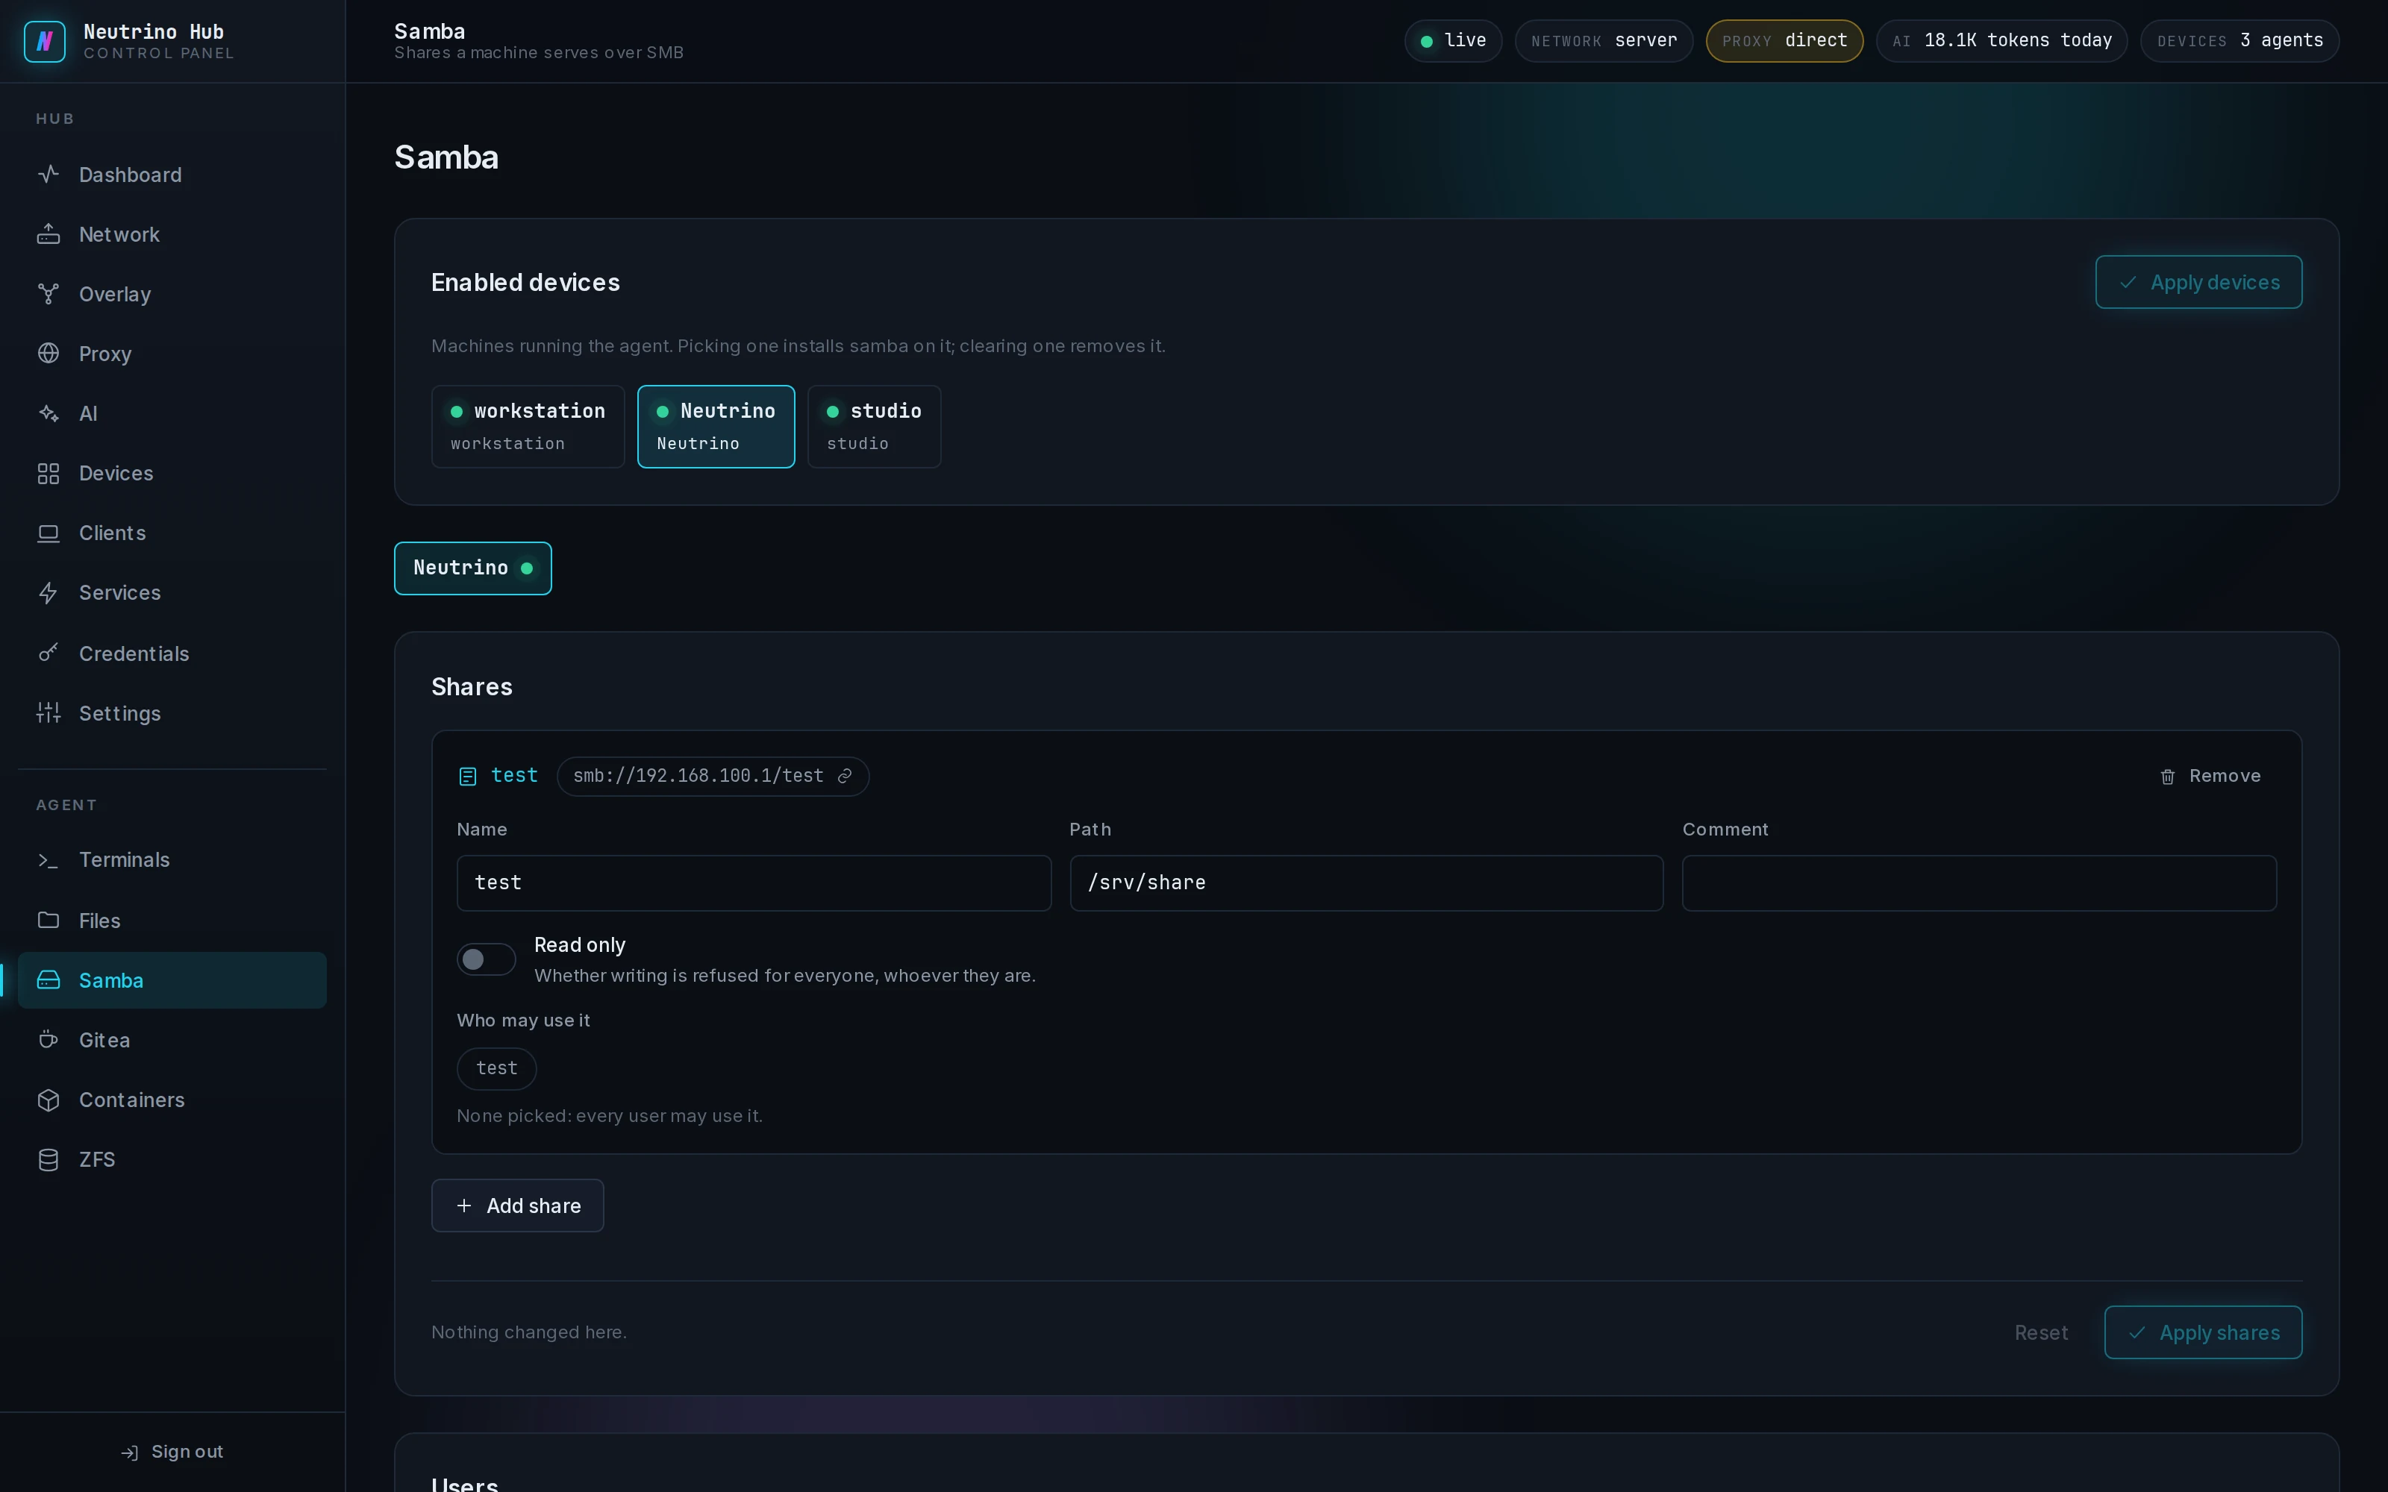2388x1492 pixels.
Task: Click the Network router icon in sidebar
Action: [49, 235]
